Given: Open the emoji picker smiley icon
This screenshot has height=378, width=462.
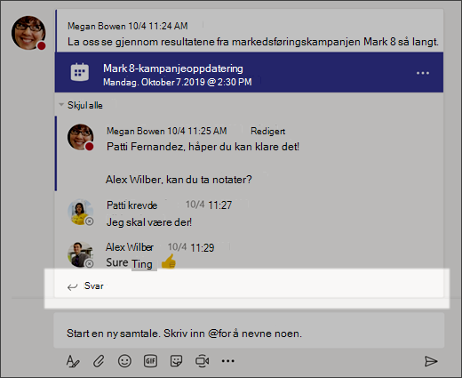Looking at the screenshot, I should click(124, 361).
